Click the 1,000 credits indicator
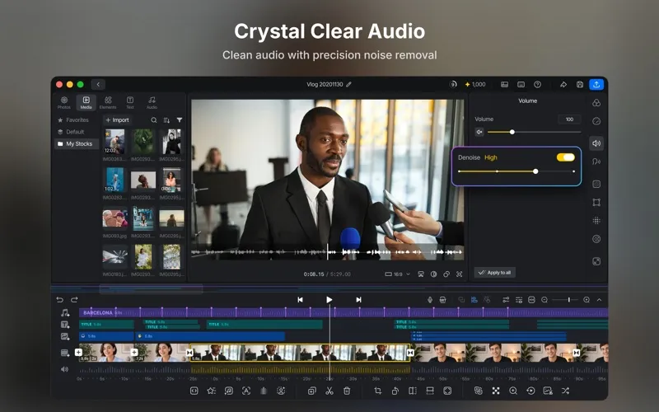Screen dimensions: 659x412 475,85
